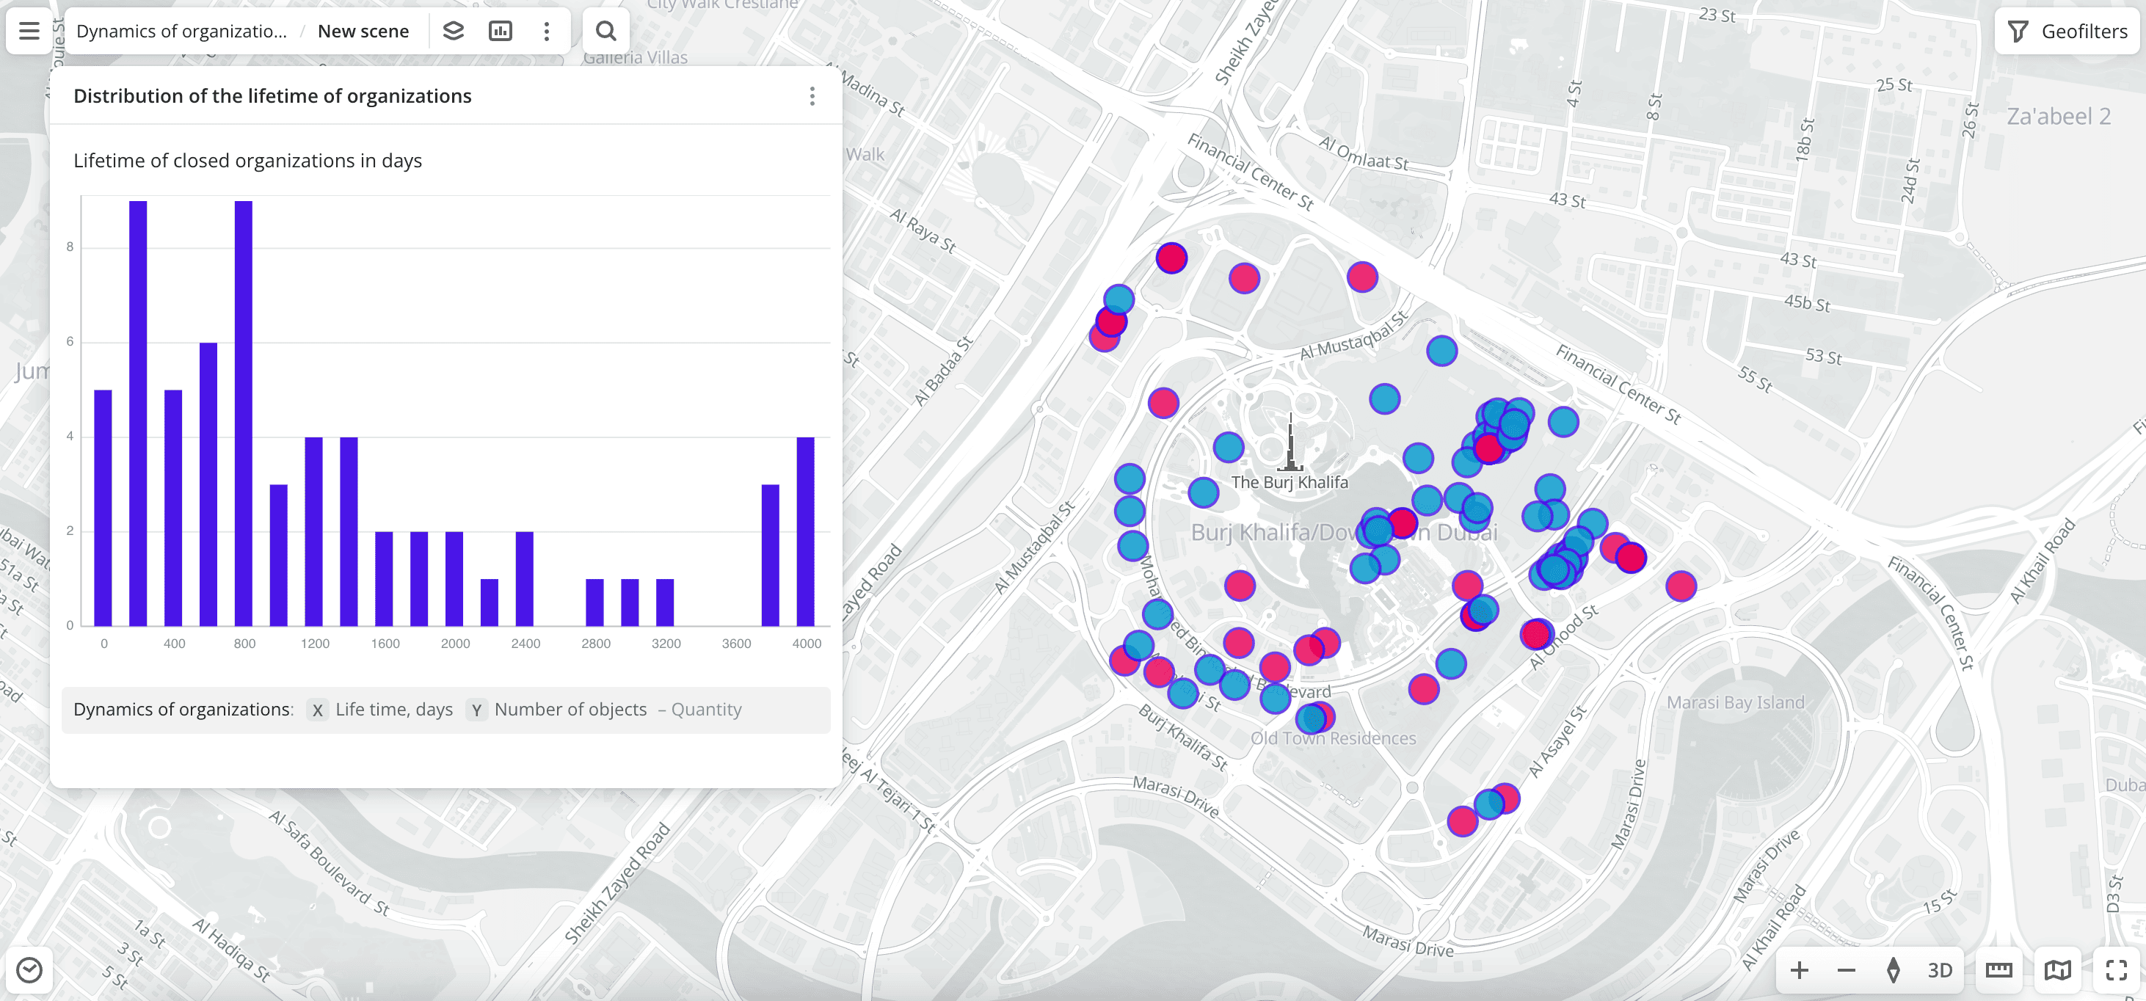
Task: Toggle 3D map view
Action: (1941, 969)
